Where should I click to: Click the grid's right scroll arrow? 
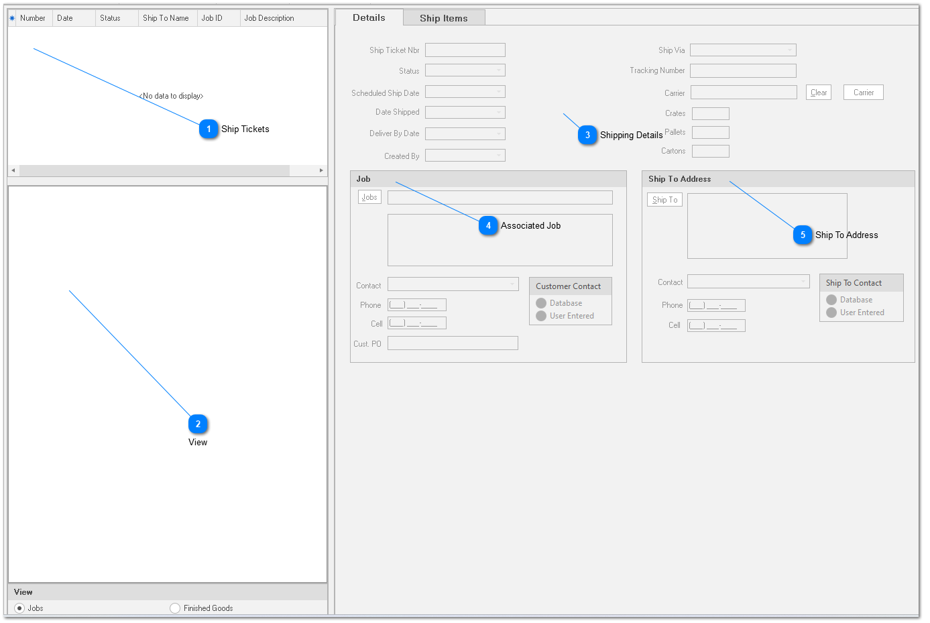[x=321, y=170]
